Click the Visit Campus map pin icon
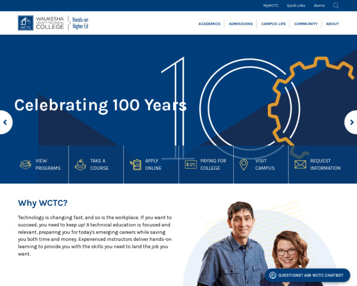This screenshot has width=357, height=286. point(243,164)
